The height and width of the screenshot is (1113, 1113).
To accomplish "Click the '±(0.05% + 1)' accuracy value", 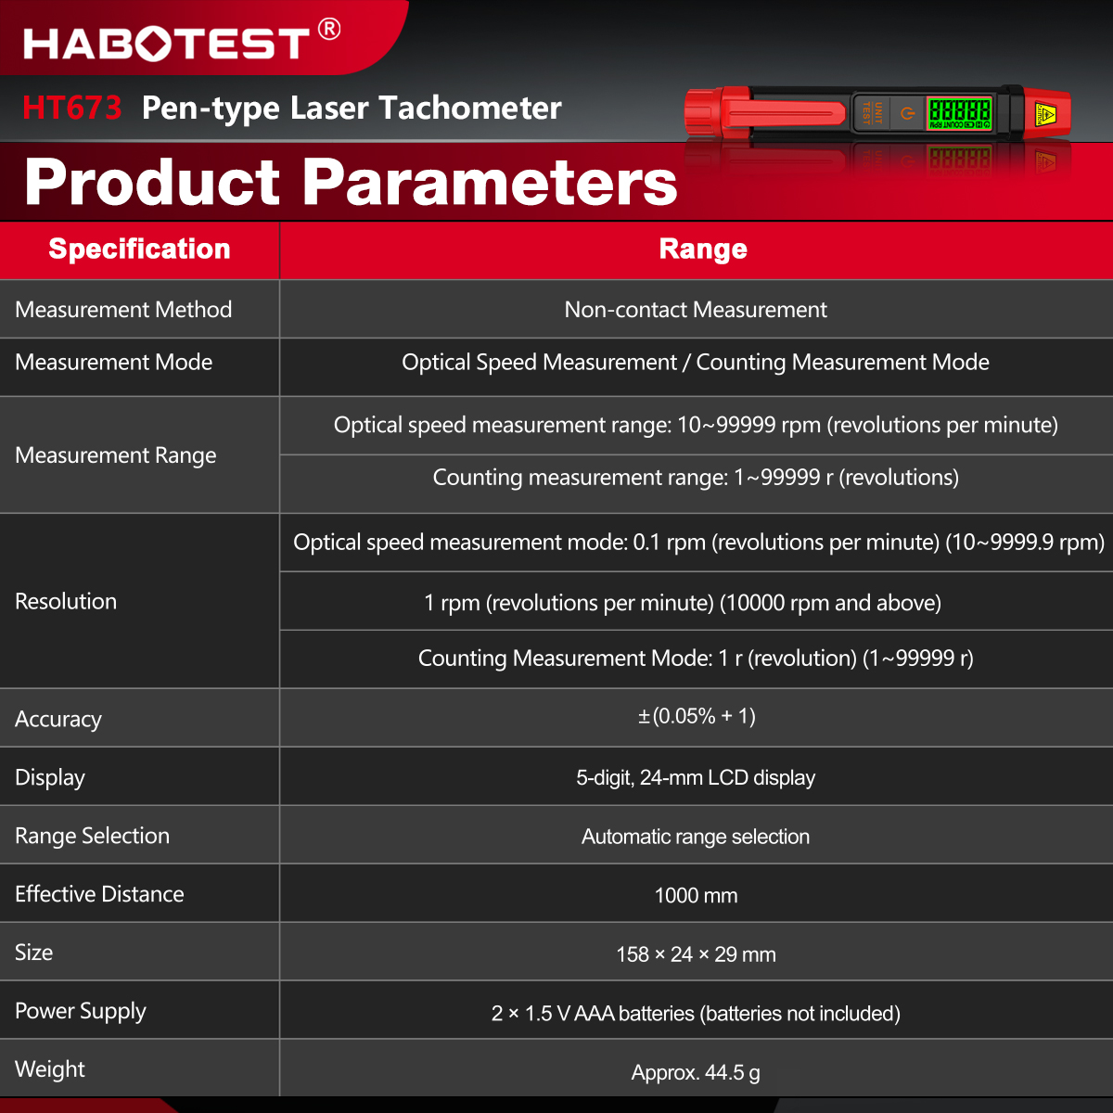I will pyautogui.click(x=697, y=716).
